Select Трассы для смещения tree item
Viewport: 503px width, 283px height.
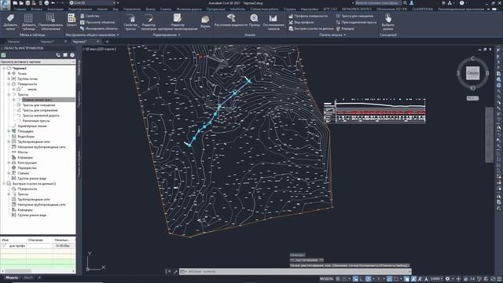[x=39, y=105]
